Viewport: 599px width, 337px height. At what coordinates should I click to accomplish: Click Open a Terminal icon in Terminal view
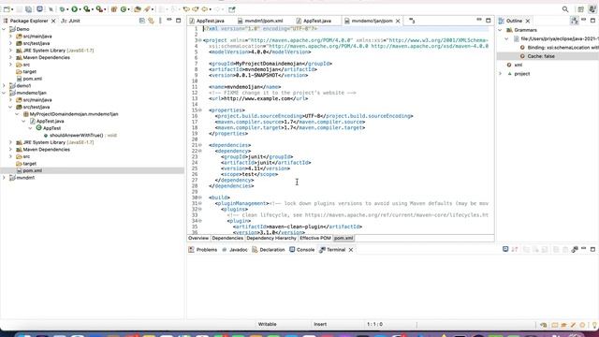[505, 250]
